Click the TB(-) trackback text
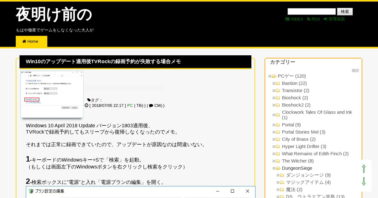This screenshot has height=198, width=378. coord(141,106)
